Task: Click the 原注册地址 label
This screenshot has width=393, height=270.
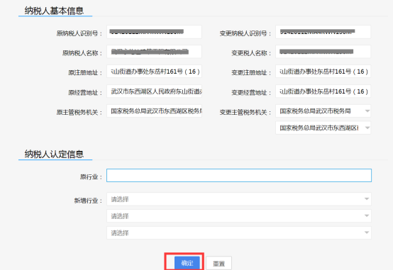Action: pos(85,73)
